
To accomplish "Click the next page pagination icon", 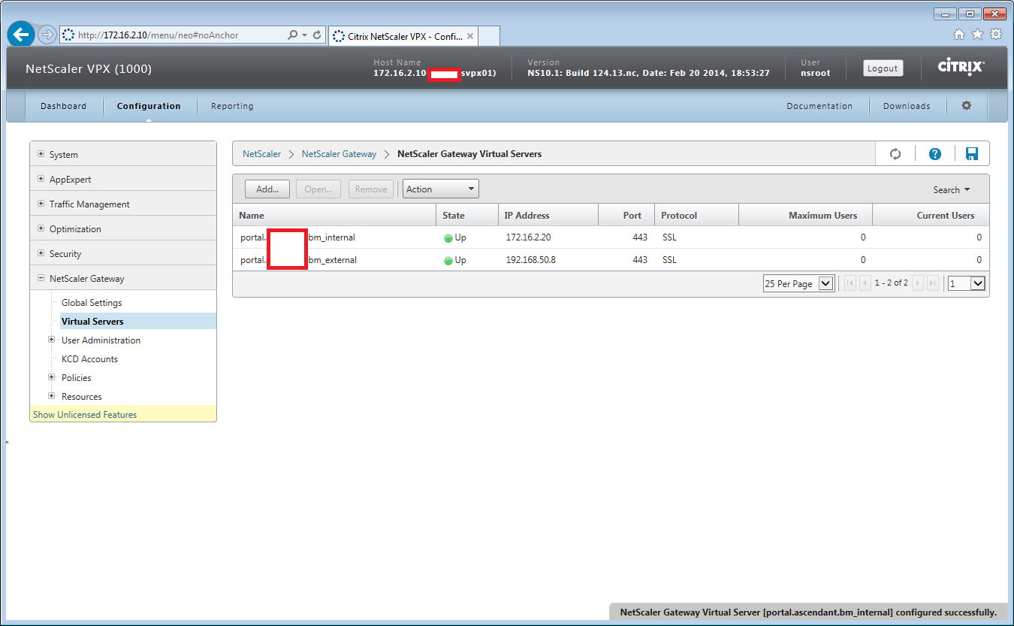I will 918,283.
